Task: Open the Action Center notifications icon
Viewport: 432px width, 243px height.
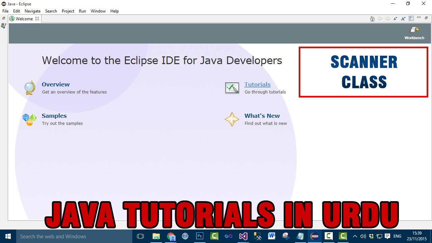Action: click(387, 236)
